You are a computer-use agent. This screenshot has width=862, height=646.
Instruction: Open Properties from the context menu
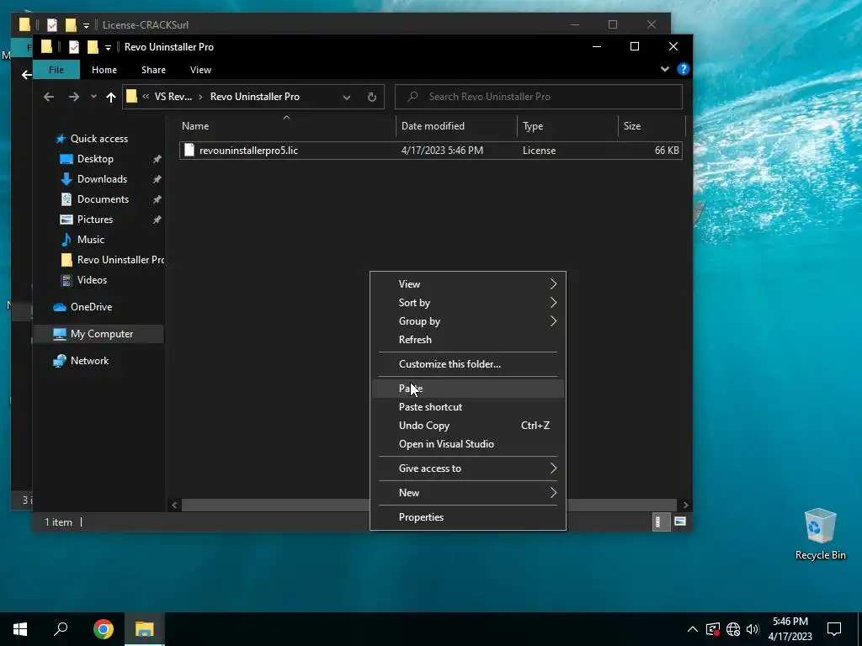[468, 517]
